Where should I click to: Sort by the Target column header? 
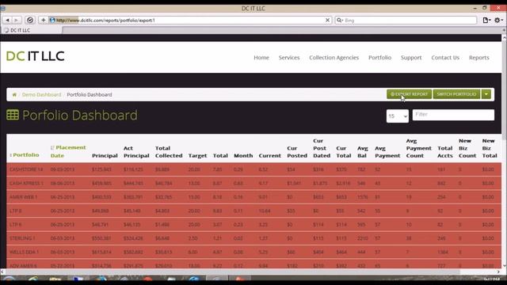tap(197, 155)
